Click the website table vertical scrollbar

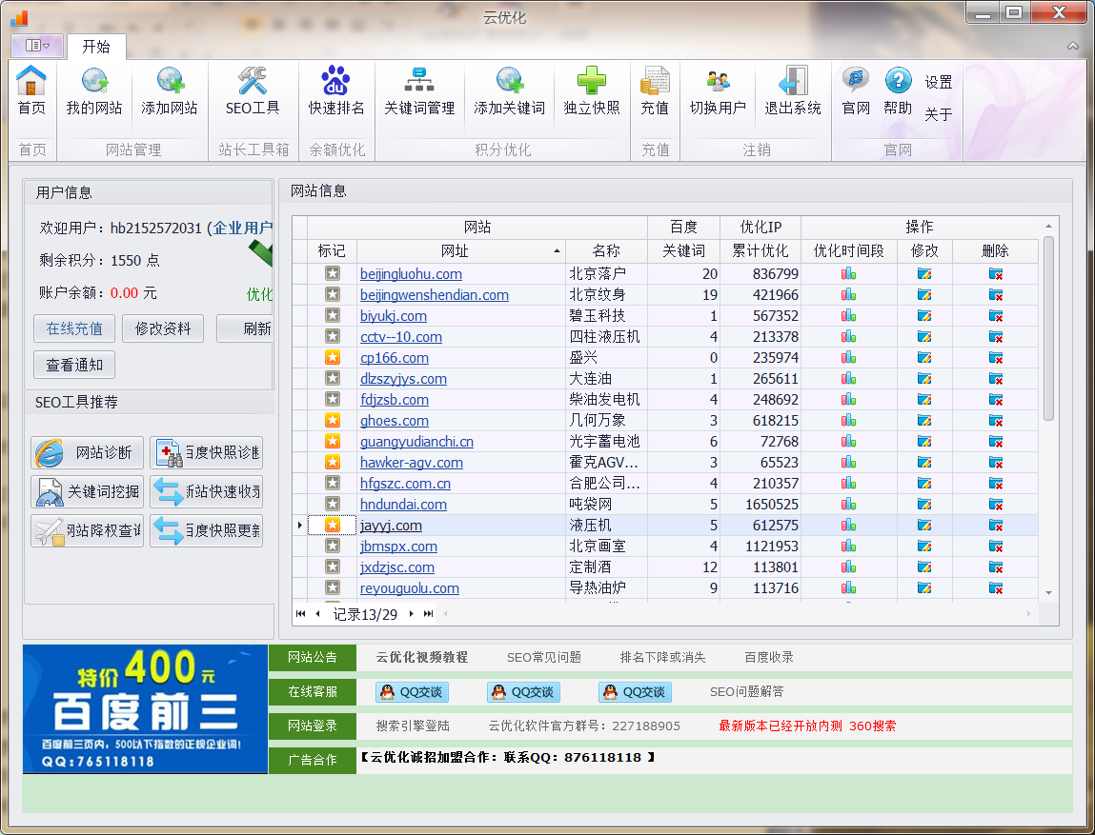click(x=1048, y=328)
